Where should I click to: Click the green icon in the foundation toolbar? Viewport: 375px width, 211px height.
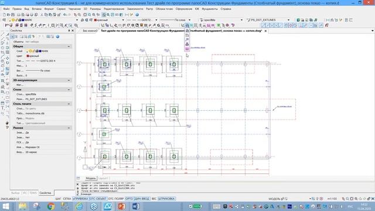219,25
